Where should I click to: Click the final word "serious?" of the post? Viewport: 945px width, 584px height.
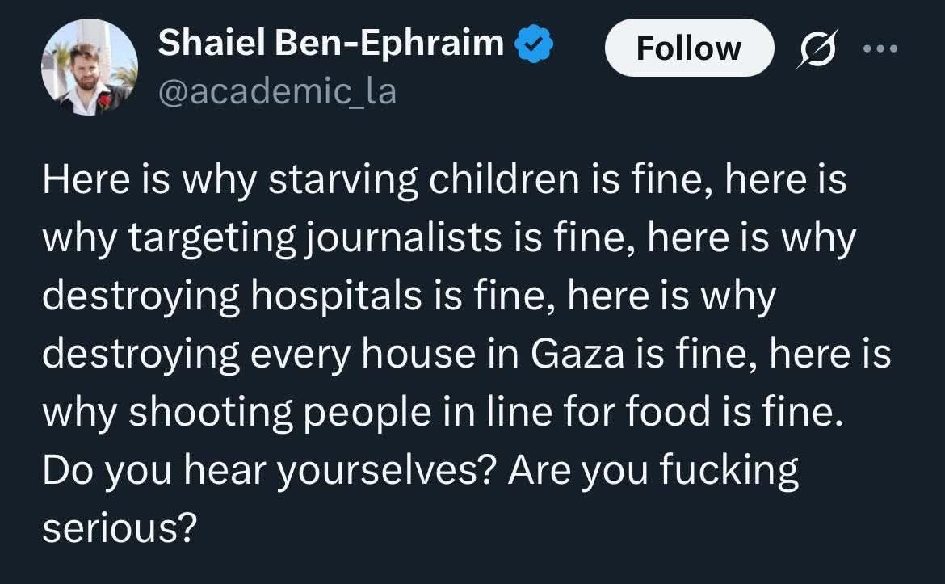(120, 528)
